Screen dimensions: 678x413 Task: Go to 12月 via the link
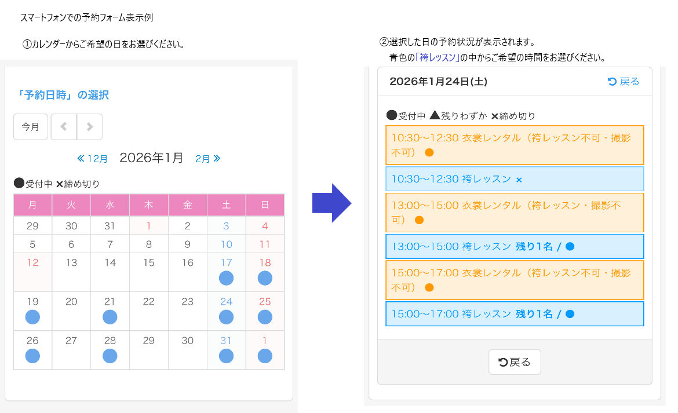93,159
